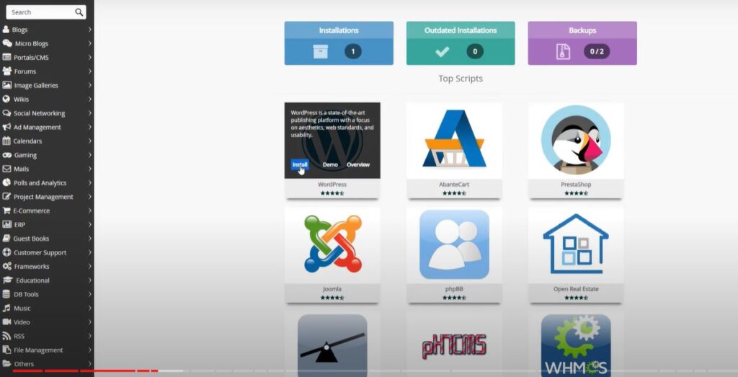Expand the Portals/CMS chevron
The height and width of the screenshot is (377, 738).
coord(89,58)
